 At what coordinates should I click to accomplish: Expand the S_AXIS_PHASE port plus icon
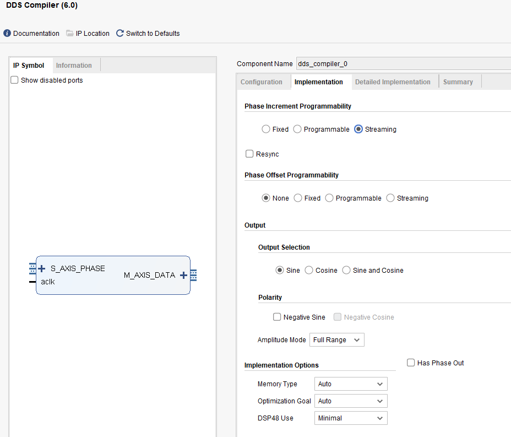(42, 269)
